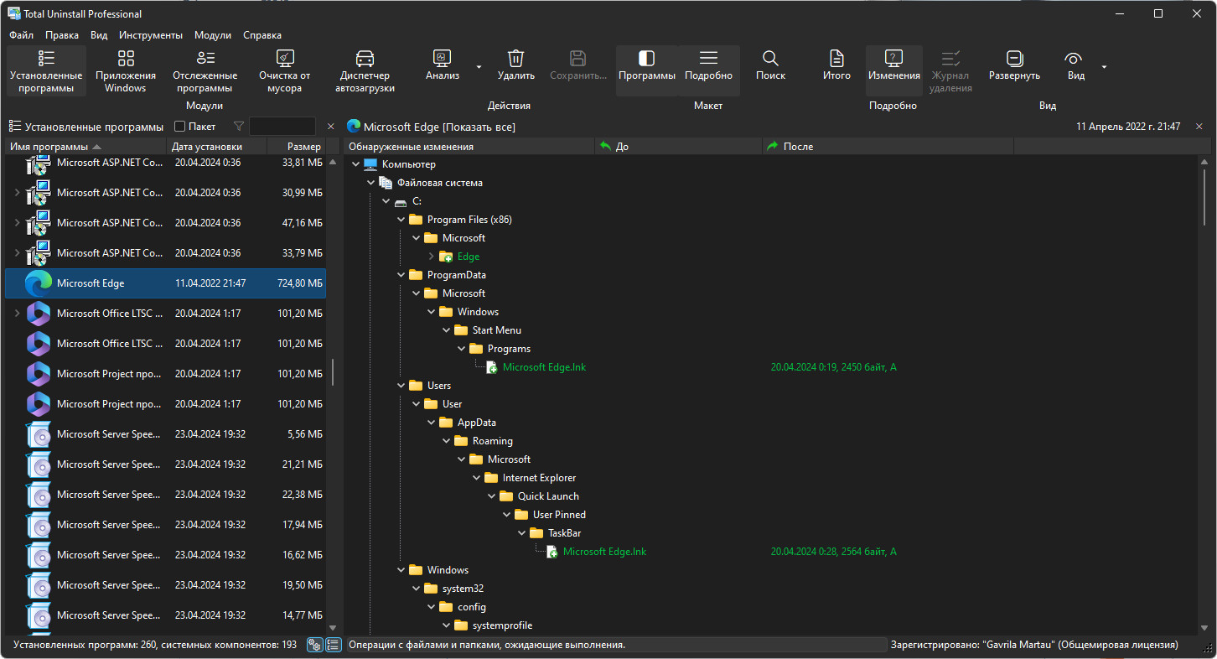Run the Analyze action
The width and height of the screenshot is (1217, 659).
(x=443, y=66)
